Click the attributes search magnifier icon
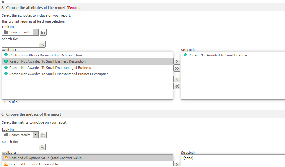Screen dimensions: 285x167 pos(42,44)
